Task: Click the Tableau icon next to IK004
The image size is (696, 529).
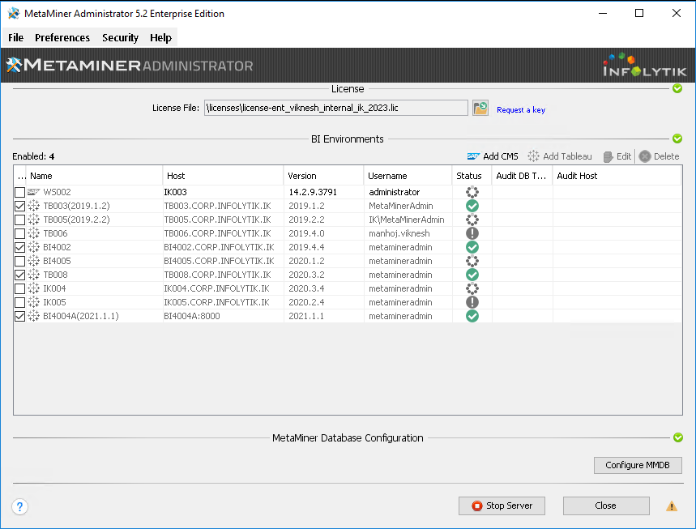Action: (x=34, y=288)
